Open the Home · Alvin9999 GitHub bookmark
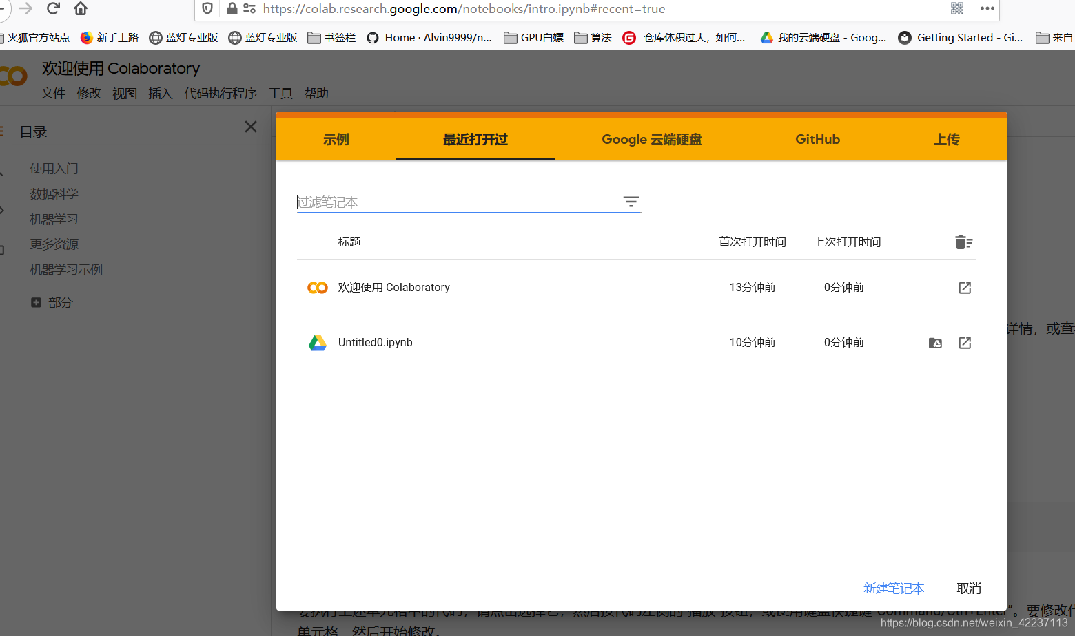The image size is (1075, 636). pos(429,38)
